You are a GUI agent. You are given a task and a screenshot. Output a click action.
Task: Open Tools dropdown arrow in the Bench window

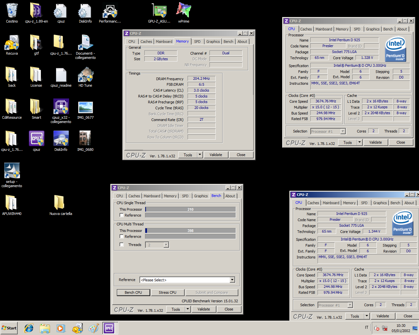188,309
